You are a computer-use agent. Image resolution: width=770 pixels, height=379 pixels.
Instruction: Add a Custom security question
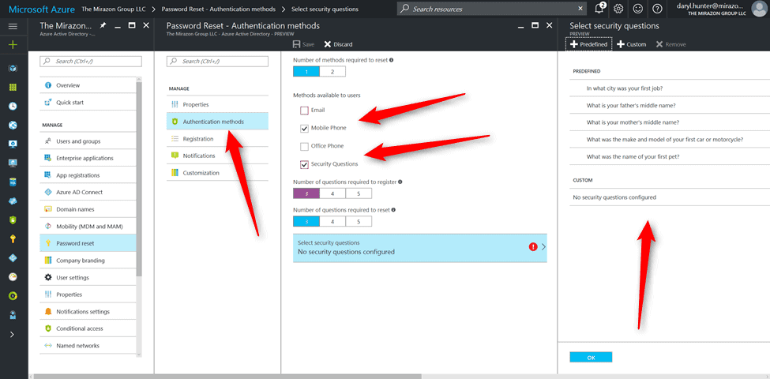(x=632, y=44)
